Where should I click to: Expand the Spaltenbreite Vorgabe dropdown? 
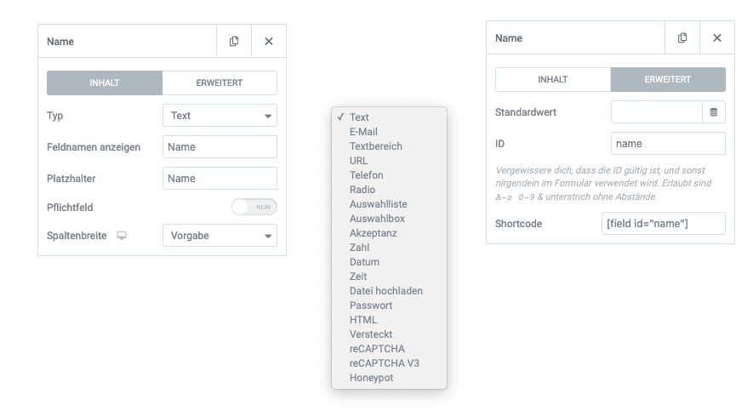tap(220, 236)
